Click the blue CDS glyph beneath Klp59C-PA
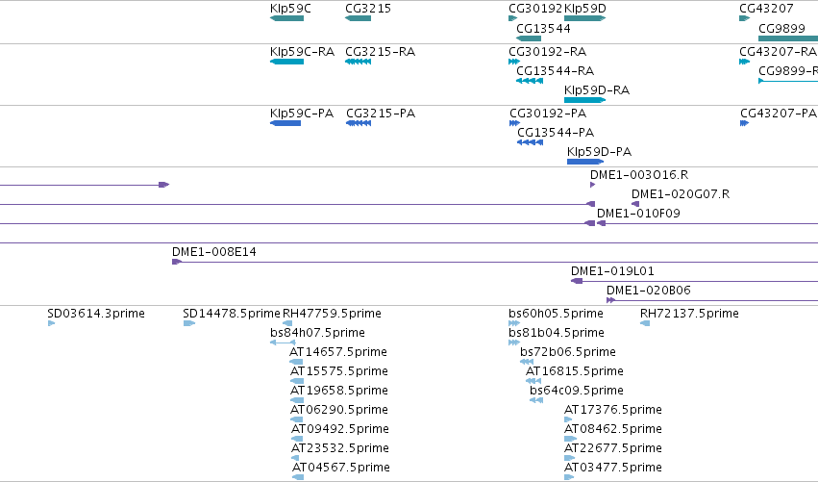The width and height of the screenshot is (818, 482). point(285,123)
